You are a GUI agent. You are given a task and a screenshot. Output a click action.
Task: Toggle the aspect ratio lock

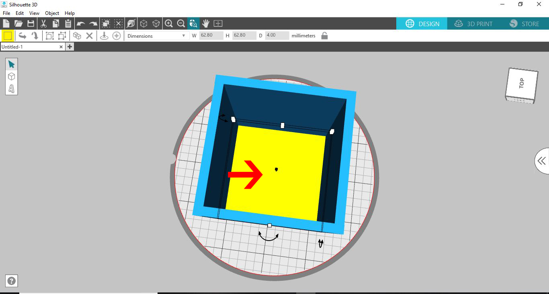pyautogui.click(x=324, y=36)
